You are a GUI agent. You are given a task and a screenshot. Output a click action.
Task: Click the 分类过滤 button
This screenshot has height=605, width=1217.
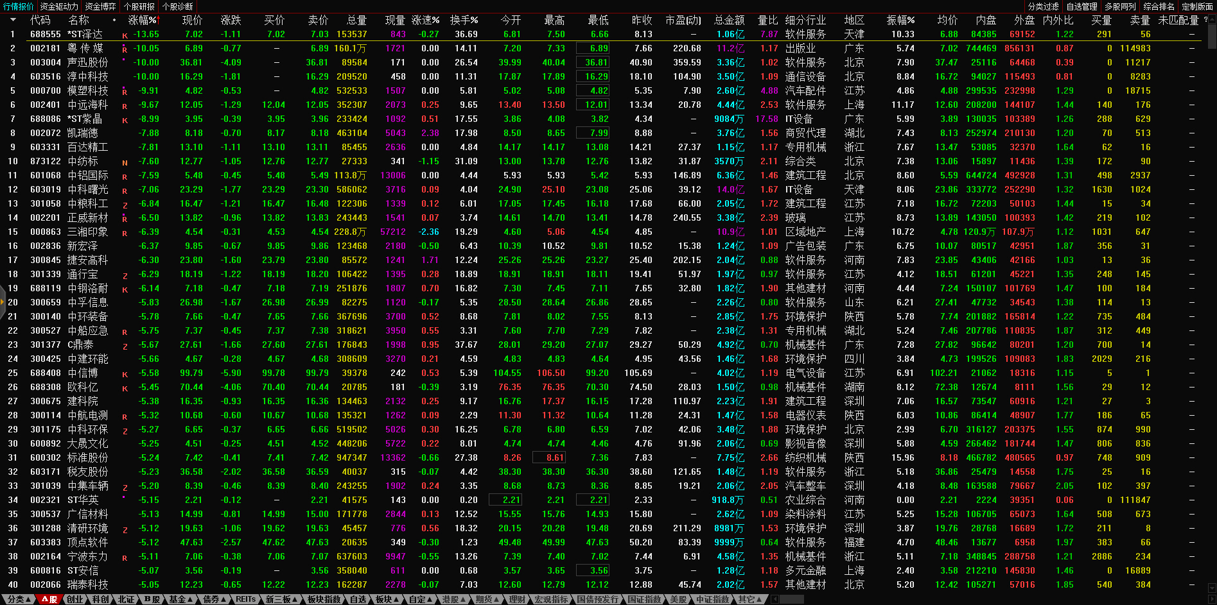click(1043, 6)
